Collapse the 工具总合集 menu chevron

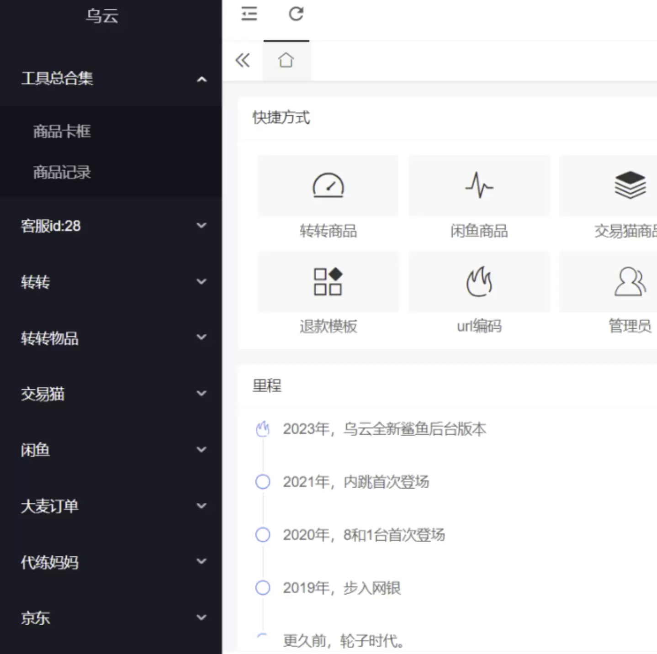tap(201, 79)
